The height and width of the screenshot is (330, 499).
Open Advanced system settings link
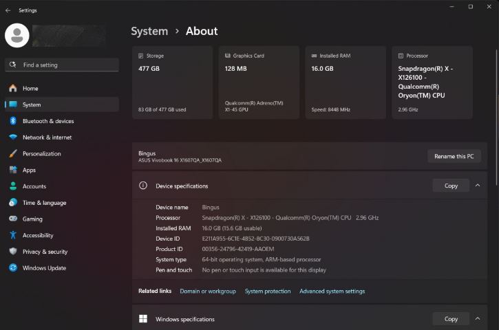pyautogui.click(x=332, y=291)
